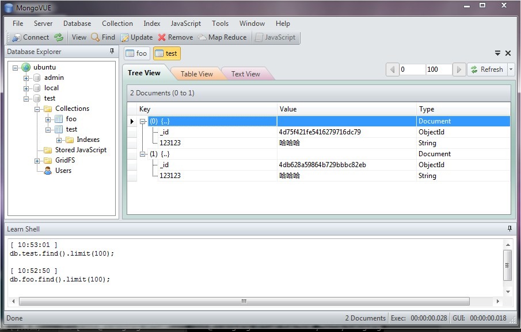Click the Indexes folder icon
This screenshot has height=332, width=521.
[x=70, y=140]
